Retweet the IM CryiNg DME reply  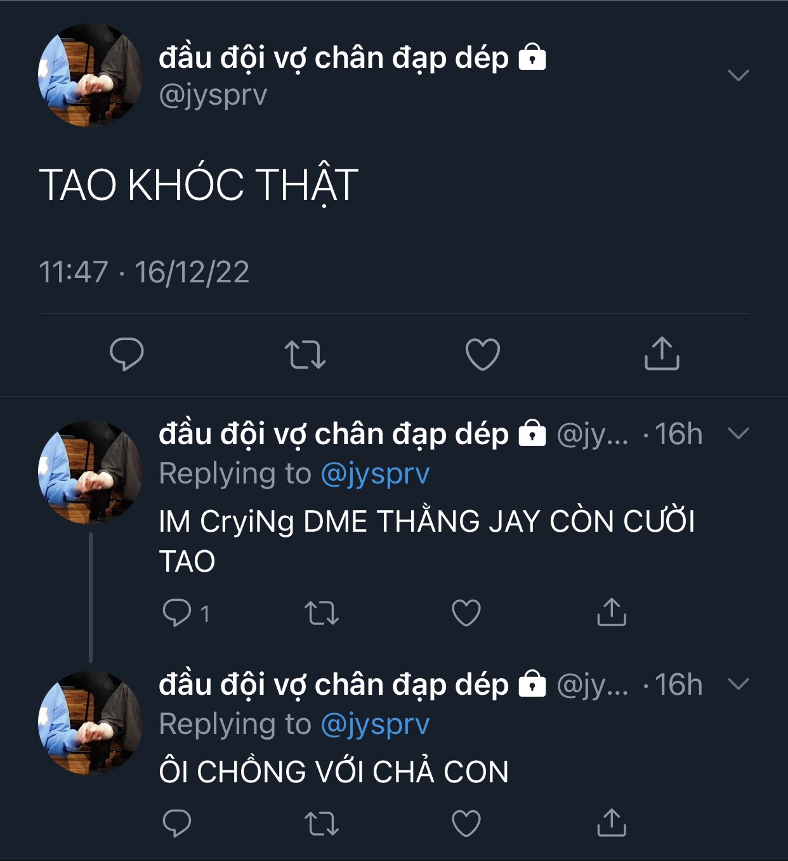pos(322,613)
